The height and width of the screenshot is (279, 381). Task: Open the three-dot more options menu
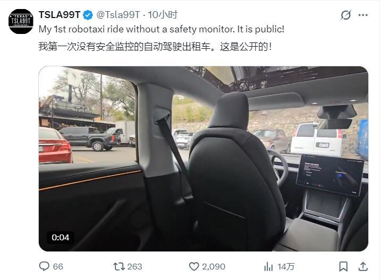click(363, 15)
